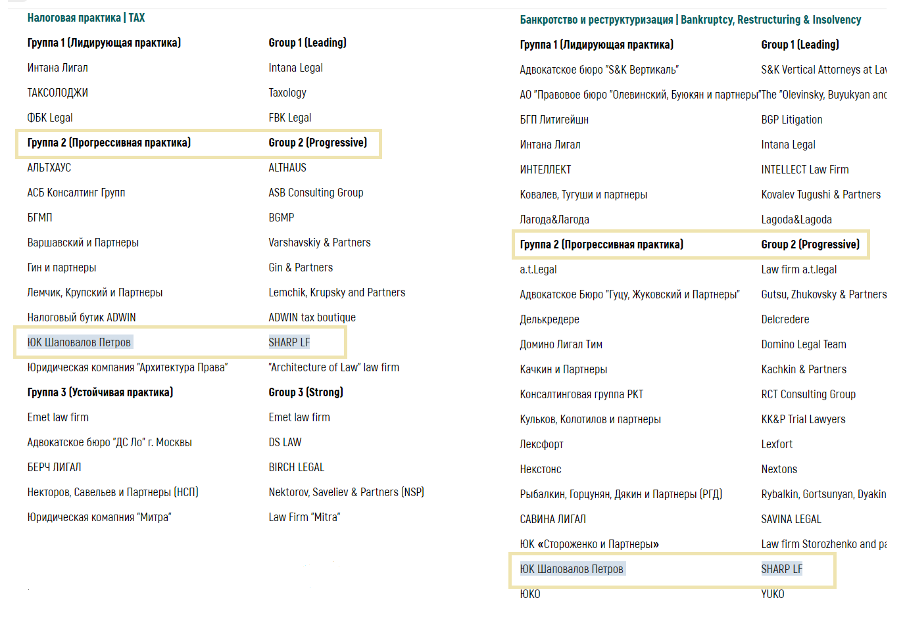The height and width of the screenshot is (623, 905).
Task: Click 'SHARP LF' in the tax column
Action: 289,342
